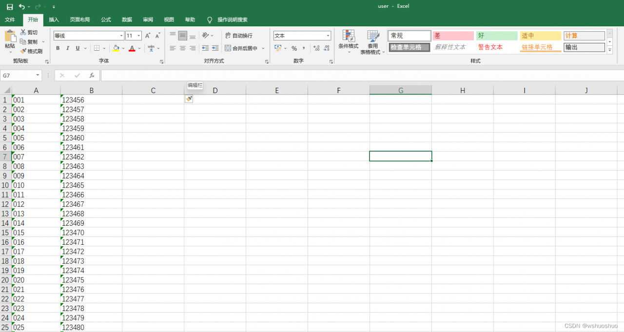Switch to 插入 Insert tab
624x332 pixels.
click(x=54, y=20)
